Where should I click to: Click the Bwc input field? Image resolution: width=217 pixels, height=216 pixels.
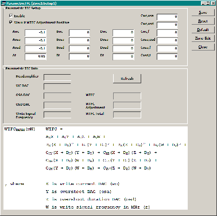coord(79,33)
